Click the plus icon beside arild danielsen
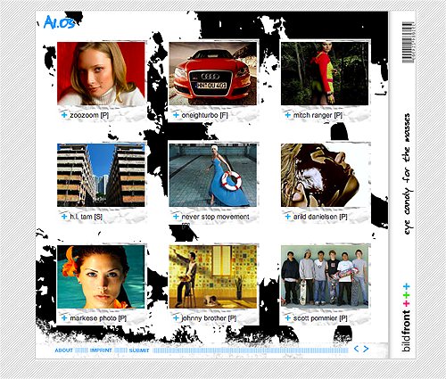This screenshot has height=379, width=446. 288,217
